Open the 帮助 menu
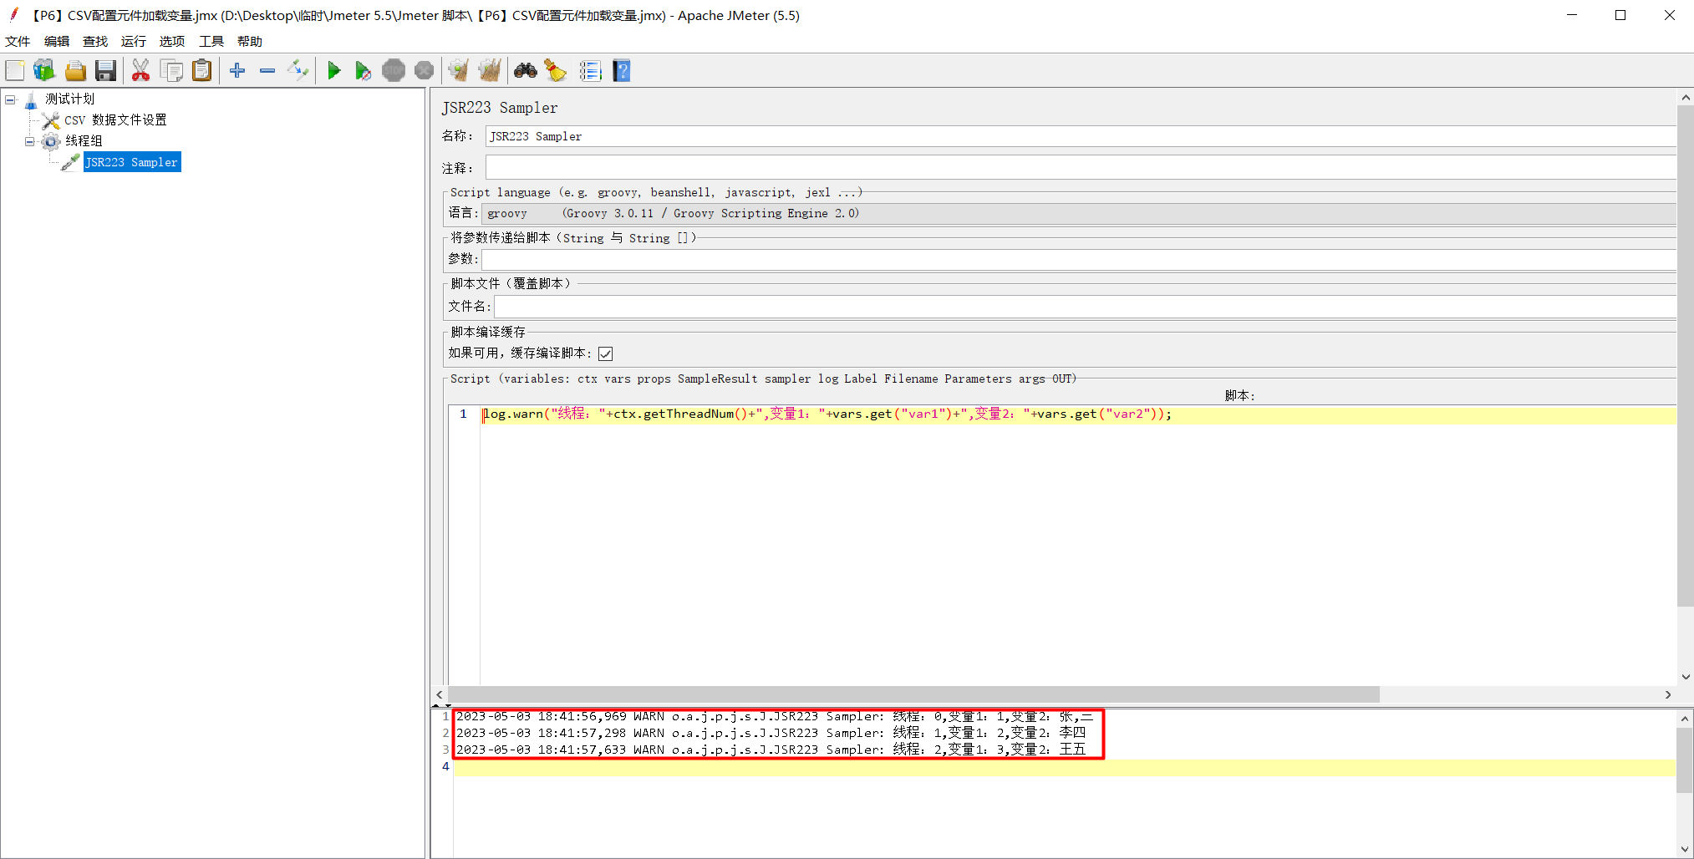This screenshot has height=859, width=1694. coord(250,41)
